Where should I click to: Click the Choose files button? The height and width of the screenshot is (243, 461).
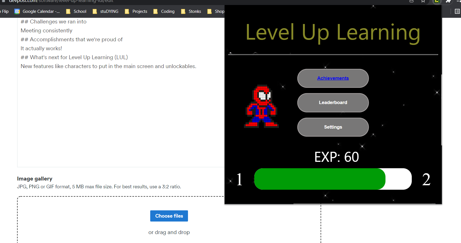[169, 216]
